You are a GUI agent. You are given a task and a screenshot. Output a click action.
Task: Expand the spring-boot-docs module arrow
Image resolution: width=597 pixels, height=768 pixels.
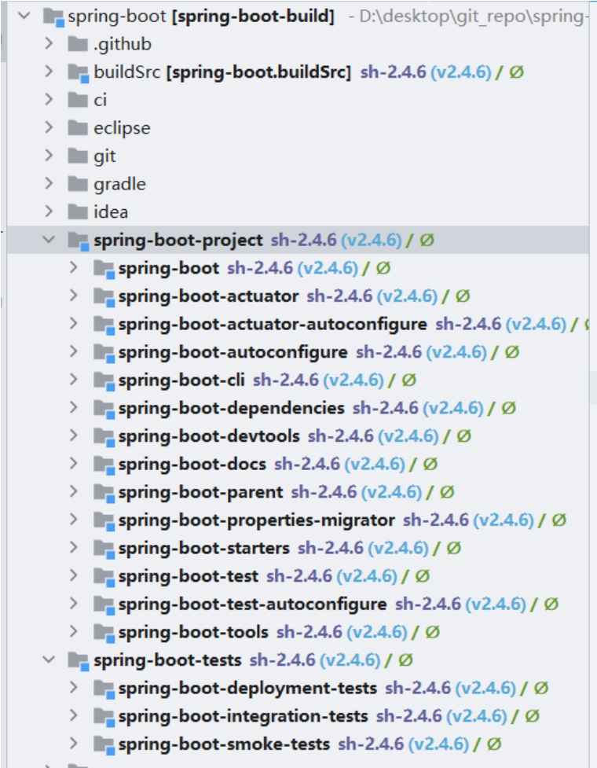(73, 463)
